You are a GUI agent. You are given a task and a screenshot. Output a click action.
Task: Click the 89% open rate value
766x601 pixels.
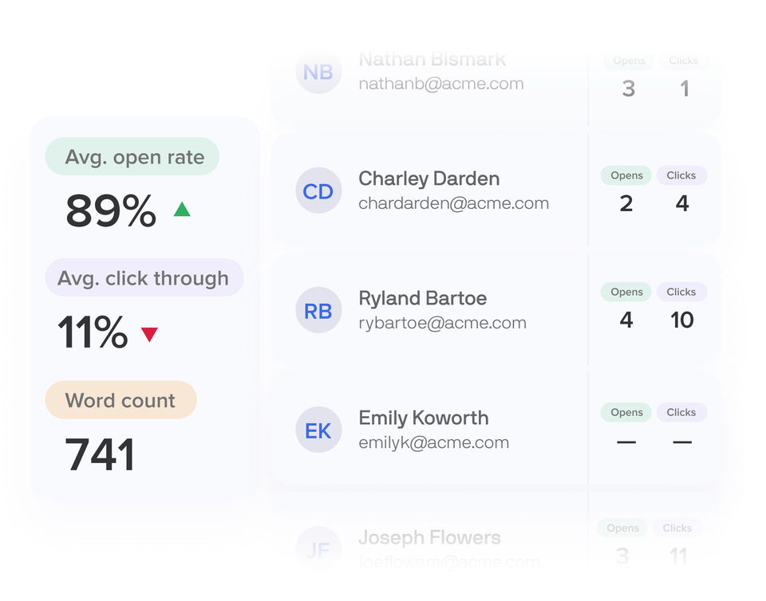(x=111, y=210)
